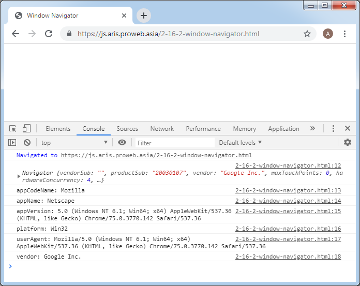Restore down the browser window
Image resolution: width=360 pixels, height=286 pixels.
point(325,5)
